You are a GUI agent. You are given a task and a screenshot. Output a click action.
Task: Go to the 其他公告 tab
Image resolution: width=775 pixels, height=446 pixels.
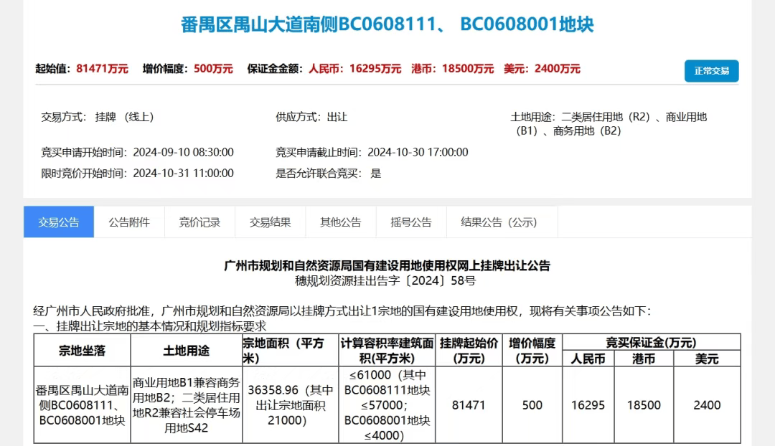(340, 222)
